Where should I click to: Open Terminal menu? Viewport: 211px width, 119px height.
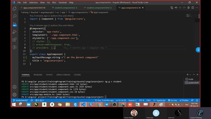click(x=62, y=2)
